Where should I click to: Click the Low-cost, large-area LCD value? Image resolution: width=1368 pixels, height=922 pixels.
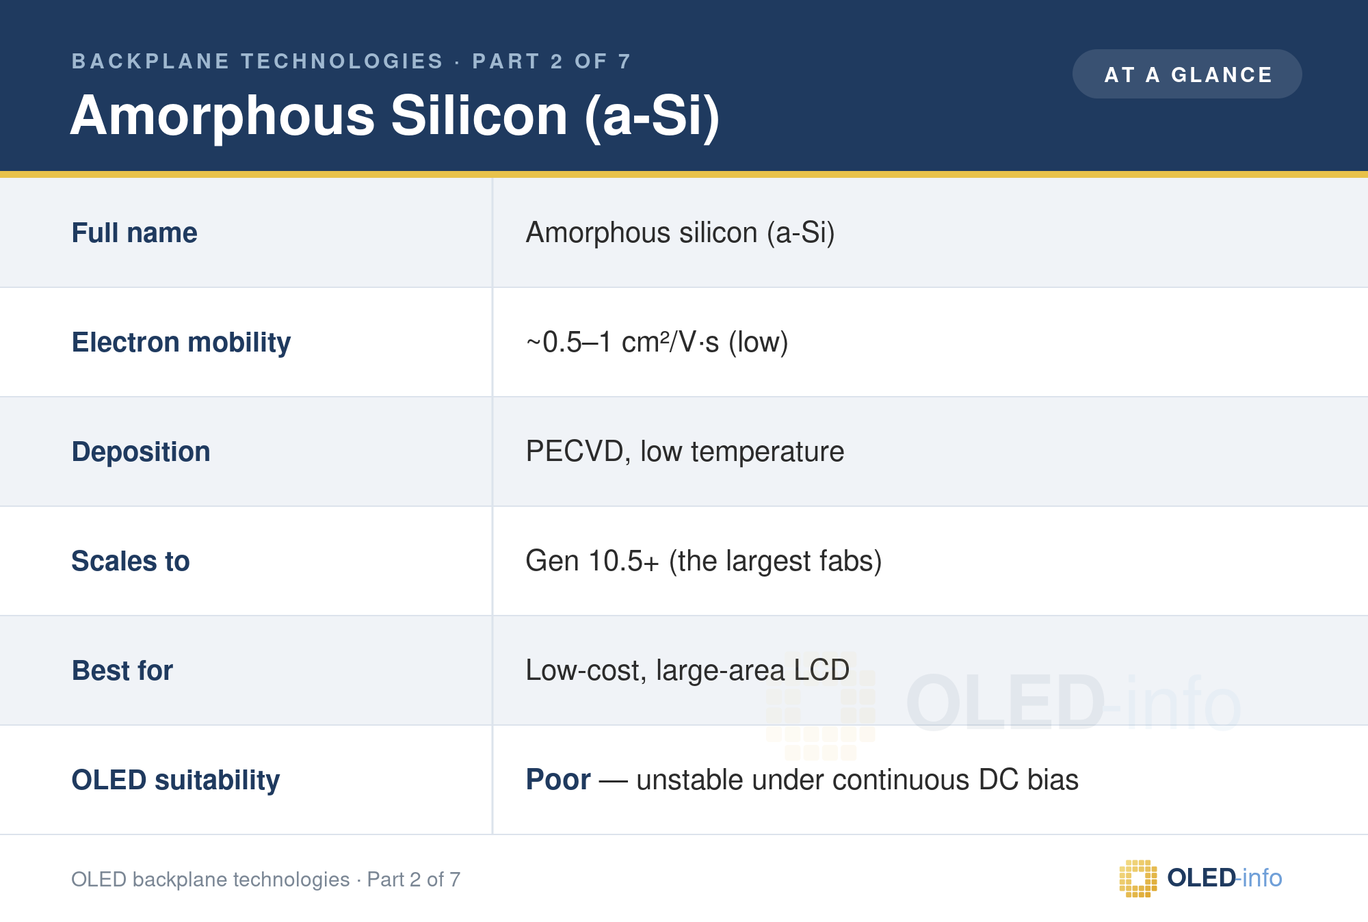(687, 670)
